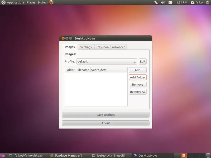211x158 pixels.
Task: Open the sound volume indicator
Action: coord(163,2)
